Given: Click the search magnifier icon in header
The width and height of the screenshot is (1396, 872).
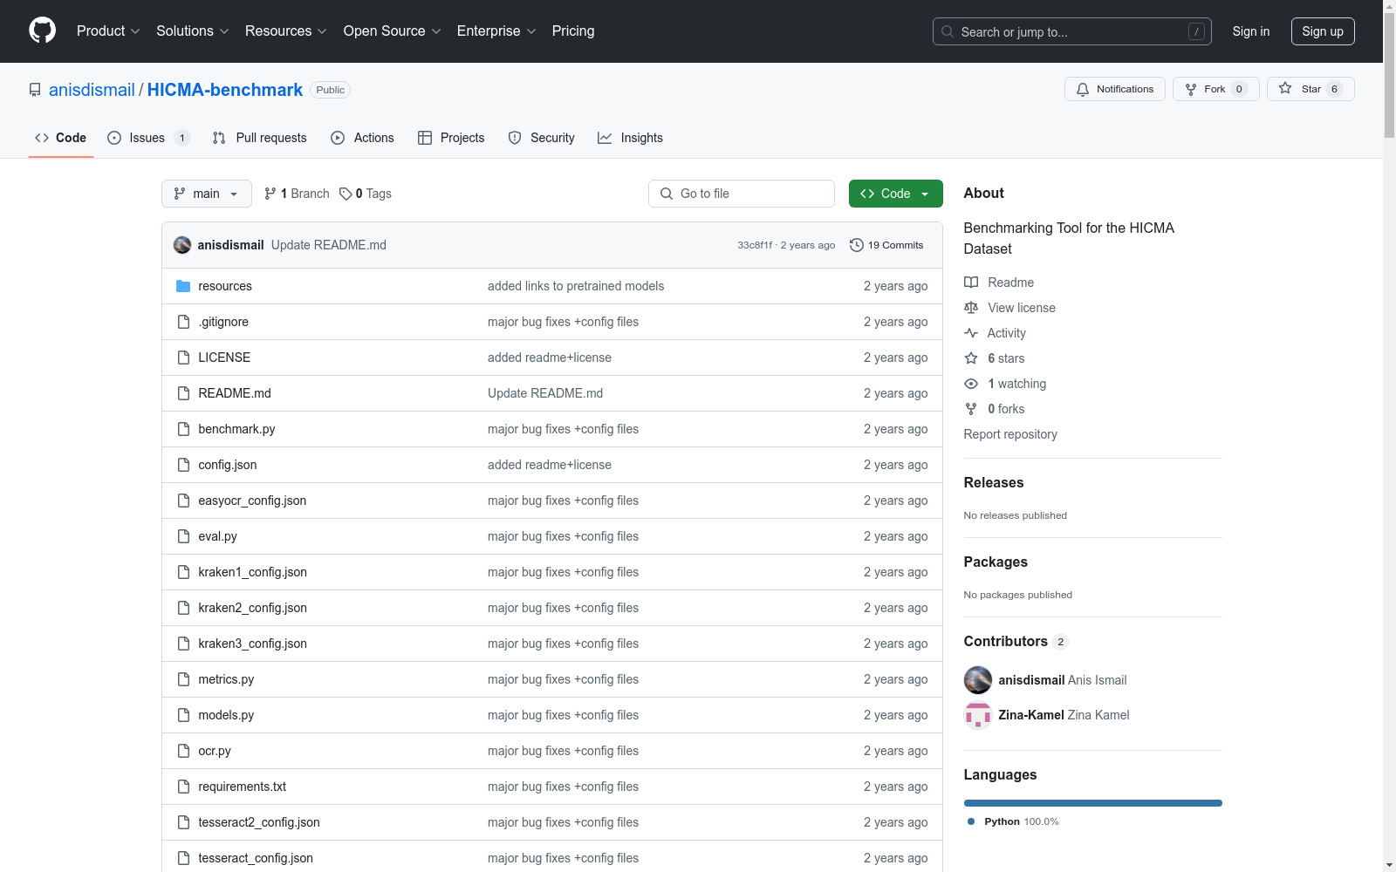Looking at the screenshot, I should (948, 31).
